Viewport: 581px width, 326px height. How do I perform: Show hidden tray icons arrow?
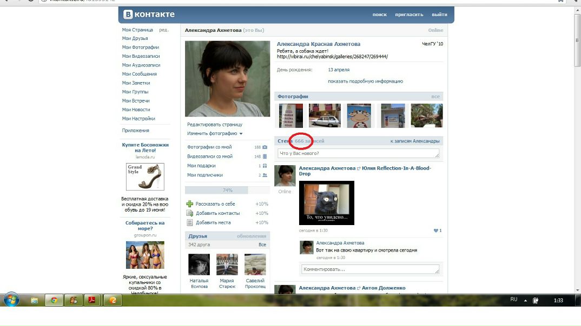tap(525, 301)
